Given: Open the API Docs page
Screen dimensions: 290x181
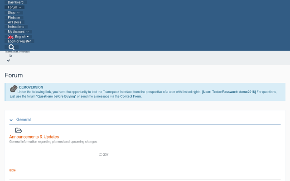Looking at the screenshot, I should (14, 22).
